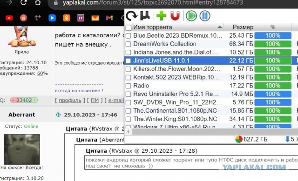Click the DreamWorks Collection 100% progress bar

coord(273,44)
